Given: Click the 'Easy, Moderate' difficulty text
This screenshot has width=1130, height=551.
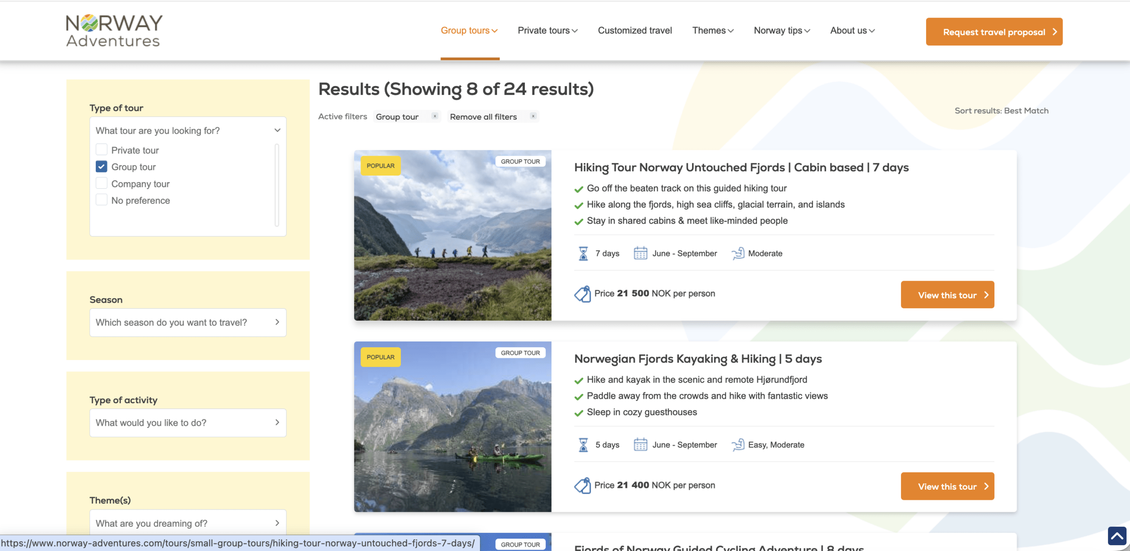Looking at the screenshot, I should point(776,445).
